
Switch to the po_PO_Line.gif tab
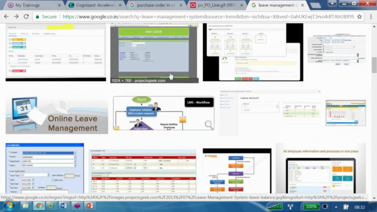coord(216,5)
